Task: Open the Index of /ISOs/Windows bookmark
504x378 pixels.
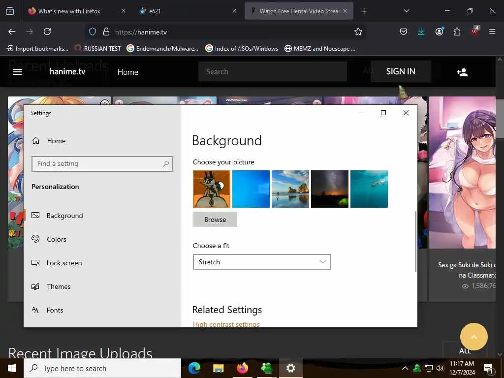Action: pyautogui.click(x=242, y=49)
